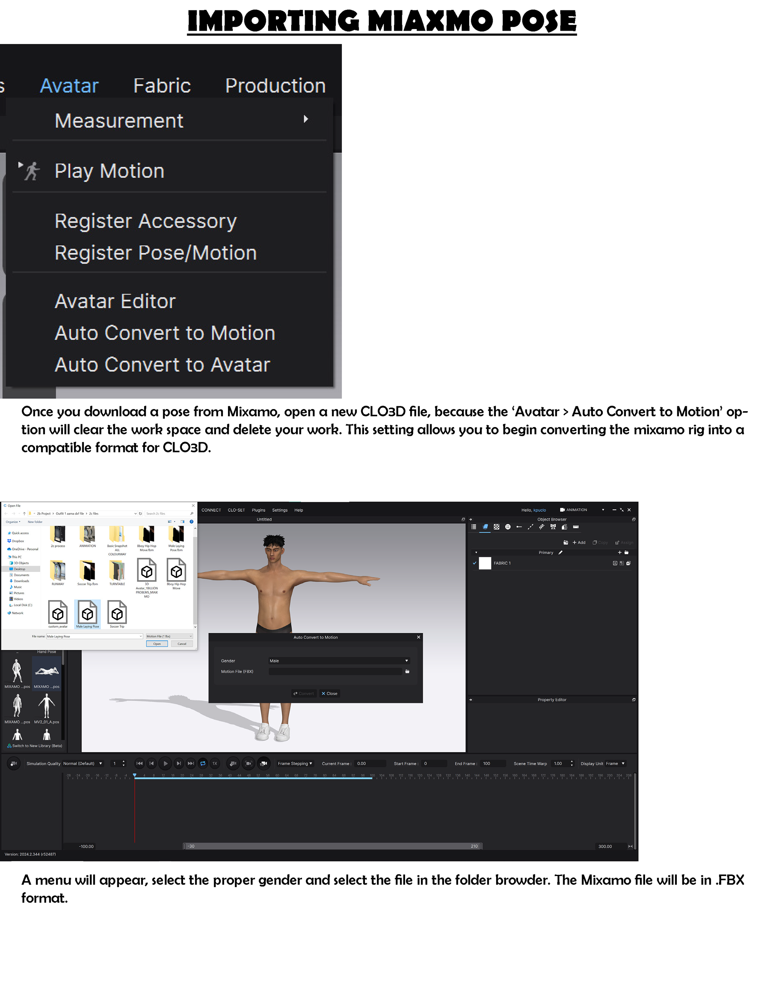Select the Avatar icon in Object Browser
The height and width of the screenshot is (989, 764).
coord(564,527)
